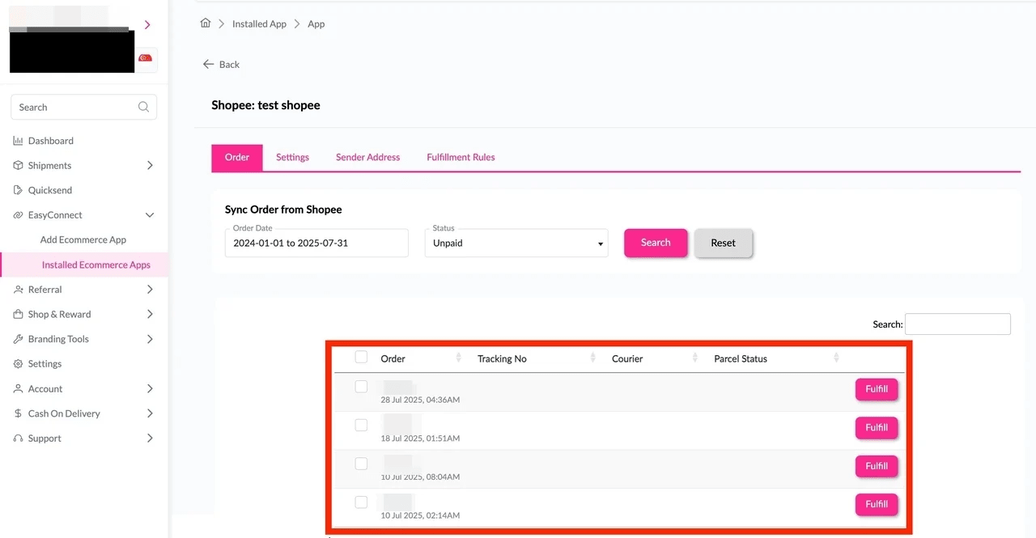Open the Status dropdown showing Unpaid
The image size is (1036, 538).
[x=516, y=243]
